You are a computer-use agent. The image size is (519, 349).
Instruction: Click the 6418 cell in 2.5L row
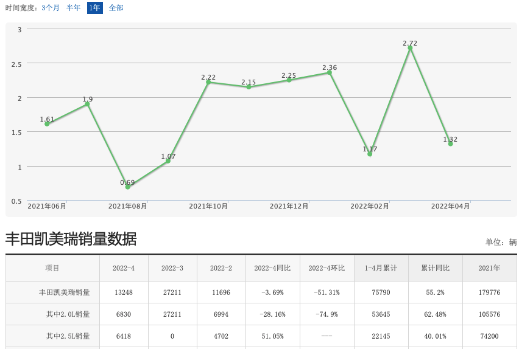point(124,336)
